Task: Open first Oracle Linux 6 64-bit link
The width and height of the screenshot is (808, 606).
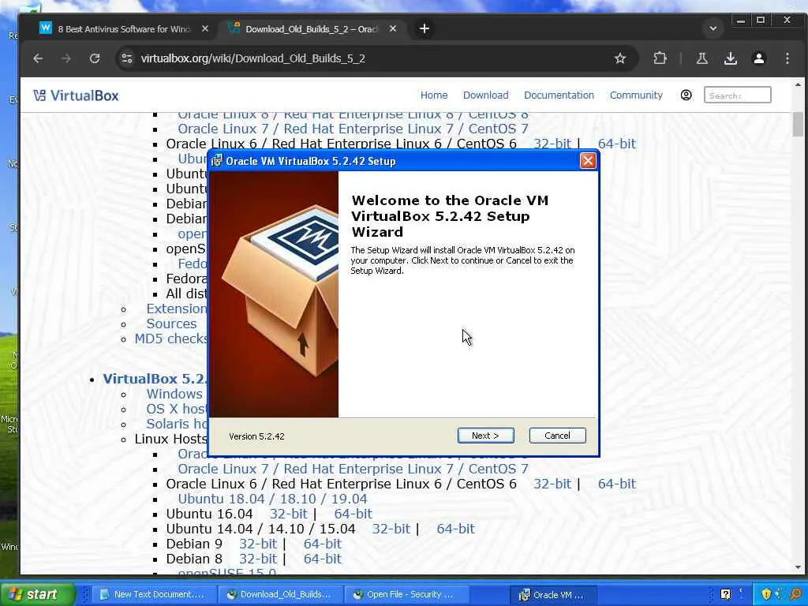Action: [616, 144]
